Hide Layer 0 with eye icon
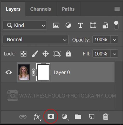This screenshot has width=123, height=125. pos(9,72)
